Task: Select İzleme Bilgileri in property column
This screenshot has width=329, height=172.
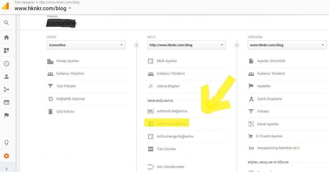Action: (x=168, y=86)
